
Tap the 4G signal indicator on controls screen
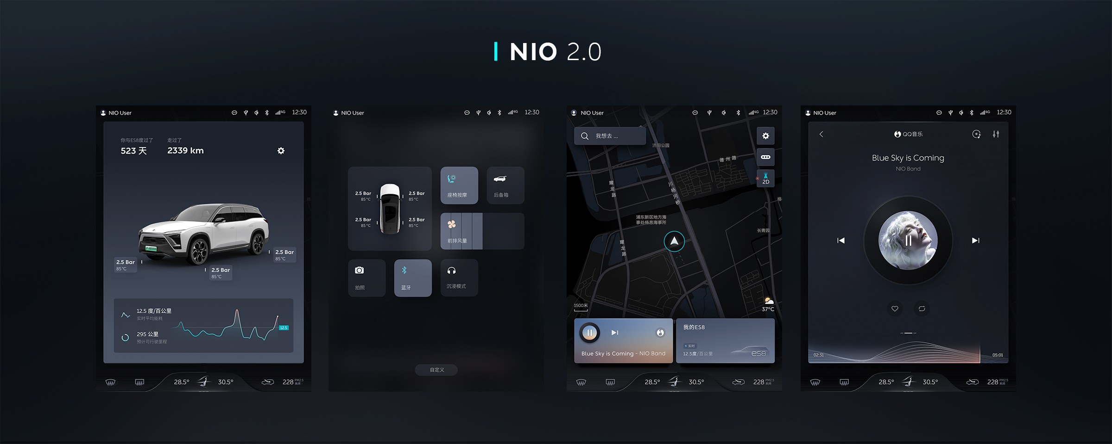point(513,112)
